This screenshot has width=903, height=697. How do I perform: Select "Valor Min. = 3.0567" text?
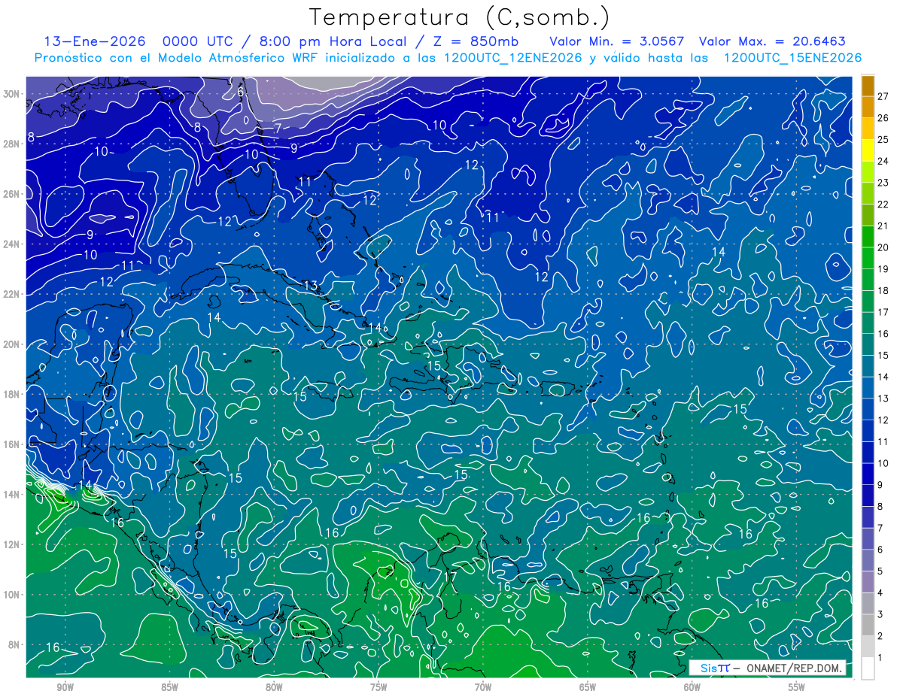point(618,41)
